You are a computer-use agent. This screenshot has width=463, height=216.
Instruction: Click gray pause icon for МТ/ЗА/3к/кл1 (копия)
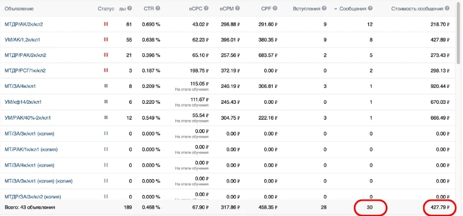pyautogui.click(x=106, y=133)
